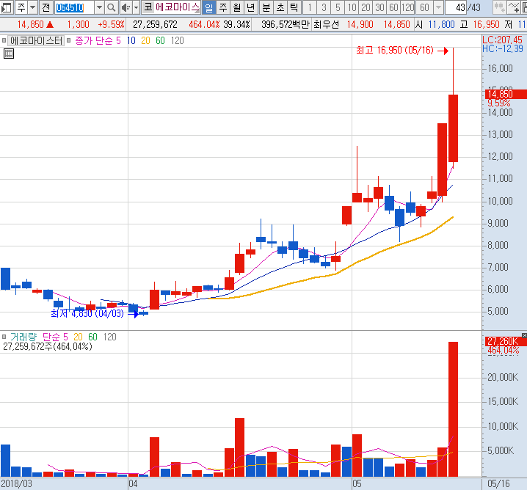Open the dropdown next to 주 market type

[32, 7]
